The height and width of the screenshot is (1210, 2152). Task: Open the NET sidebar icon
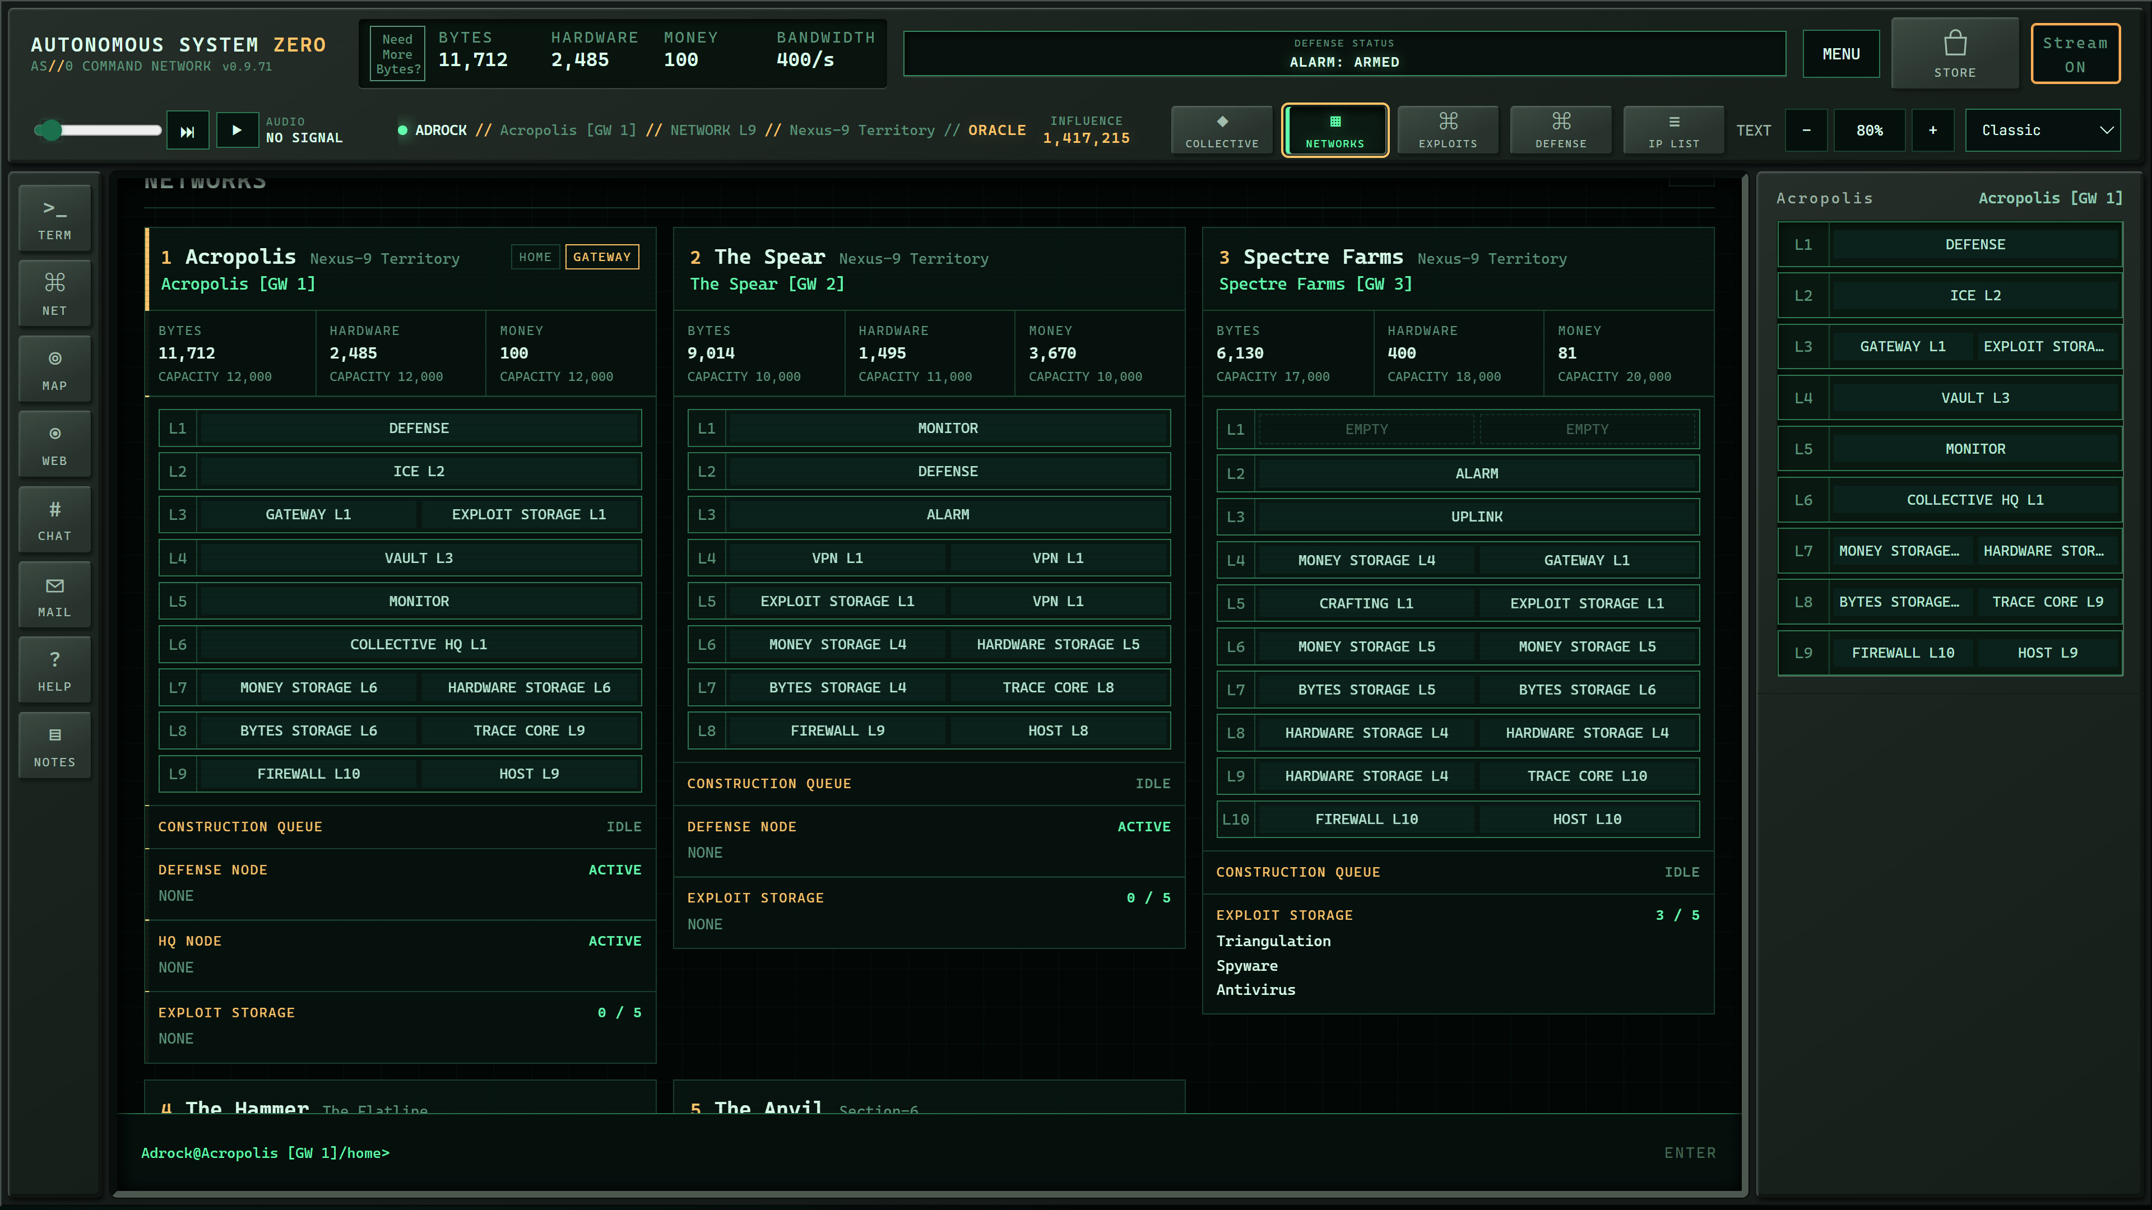[54, 294]
